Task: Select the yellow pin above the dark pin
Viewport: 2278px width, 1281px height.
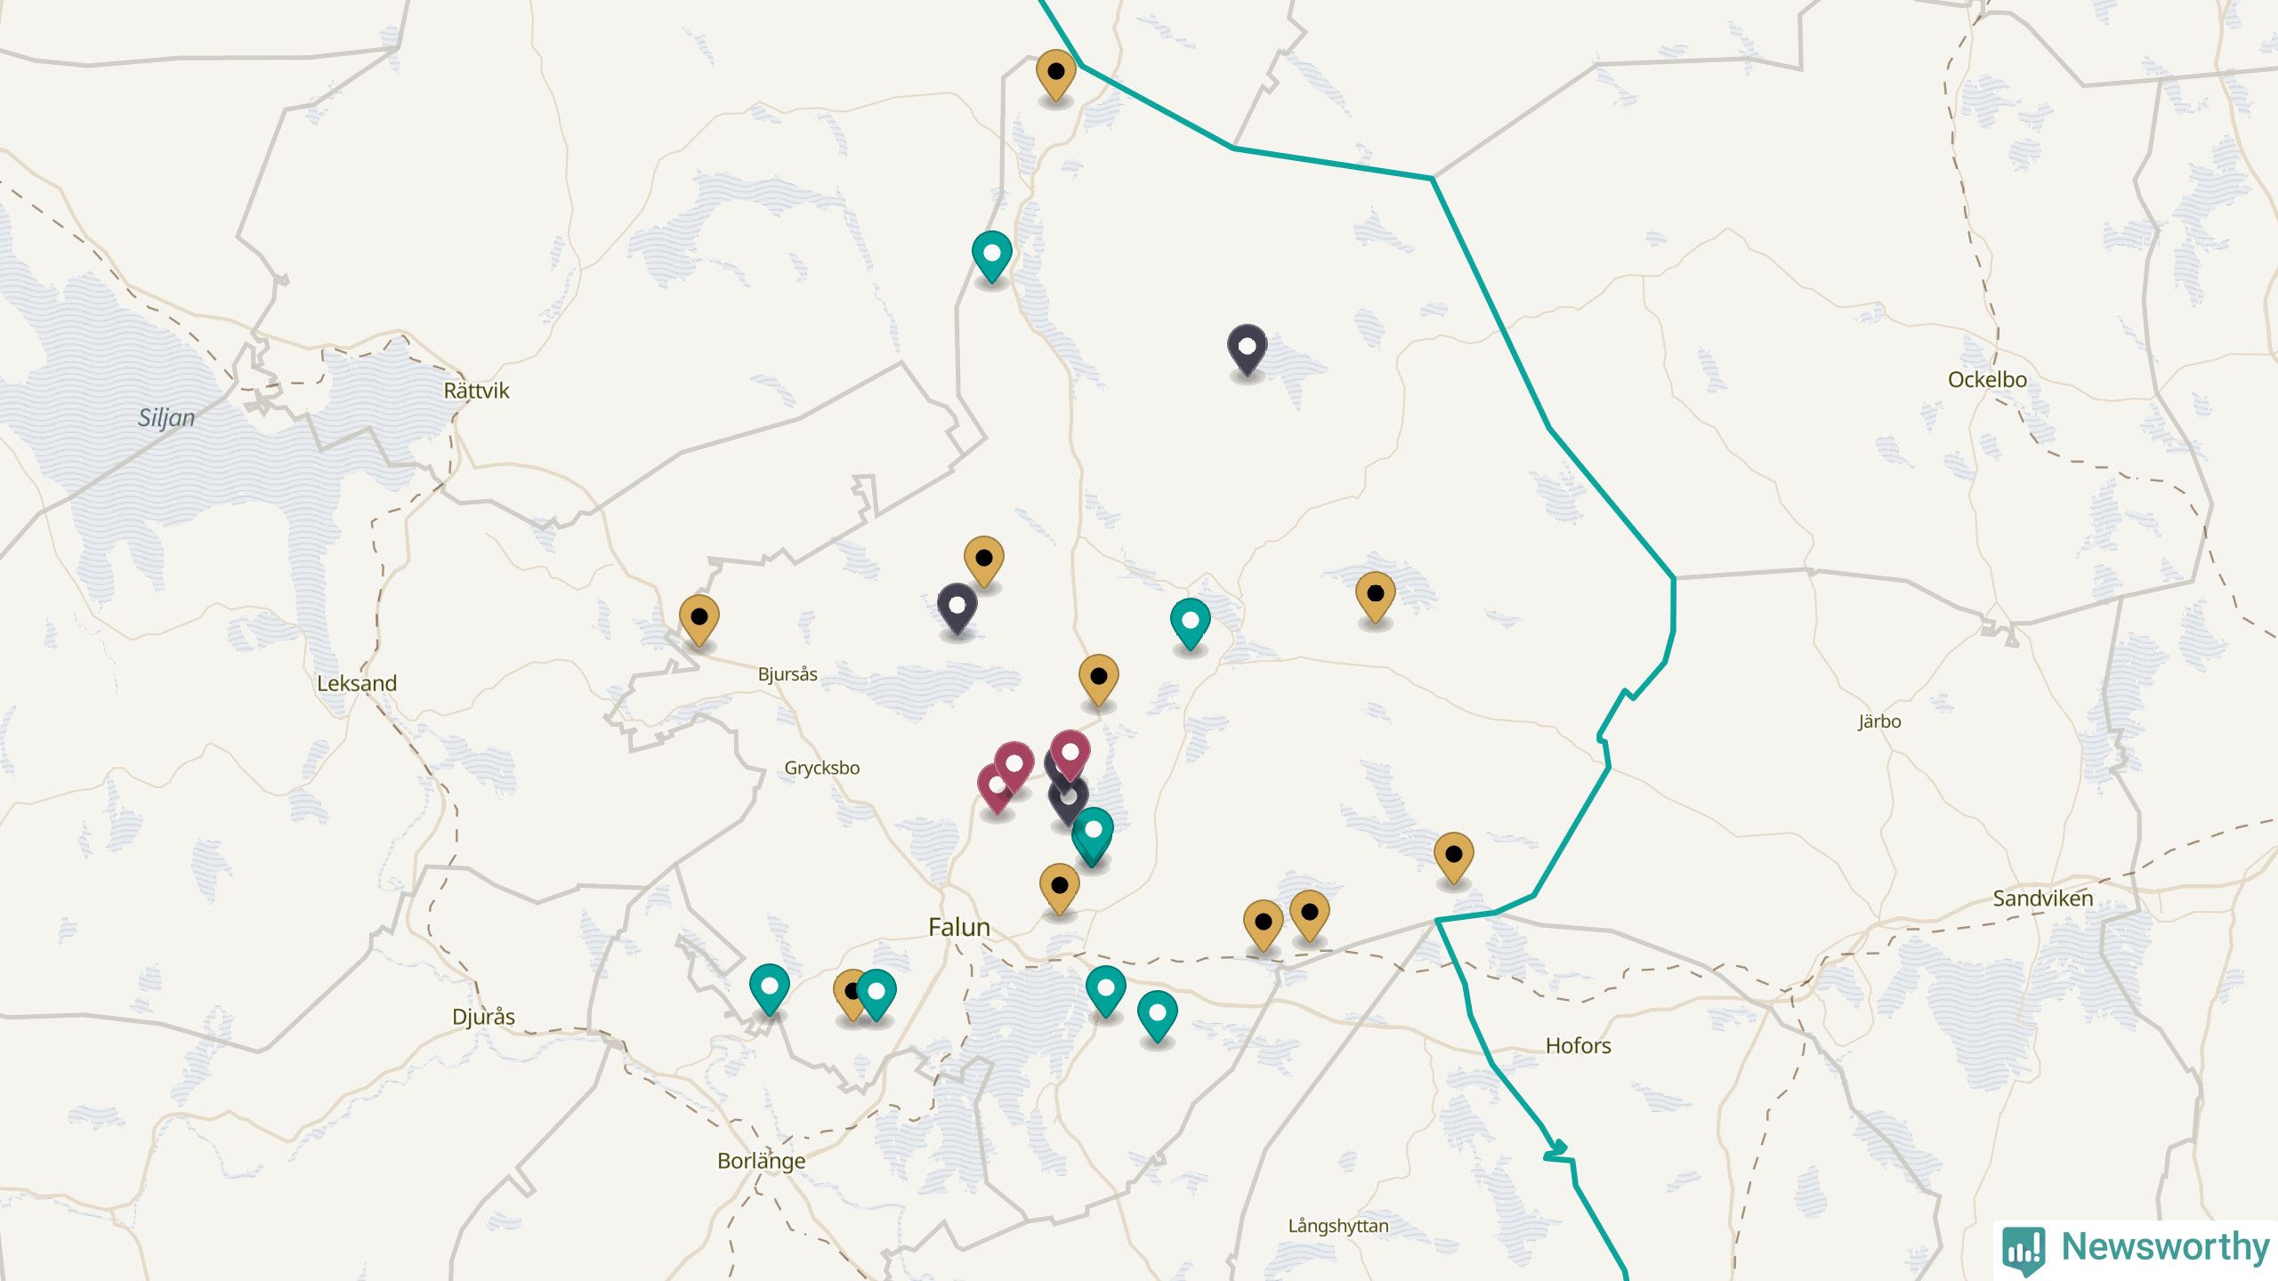Action: [984, 561]
